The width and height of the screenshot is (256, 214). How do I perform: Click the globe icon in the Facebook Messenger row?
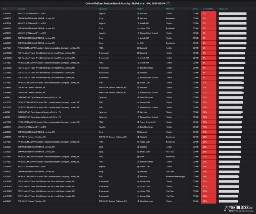click(x=138, y=177)
